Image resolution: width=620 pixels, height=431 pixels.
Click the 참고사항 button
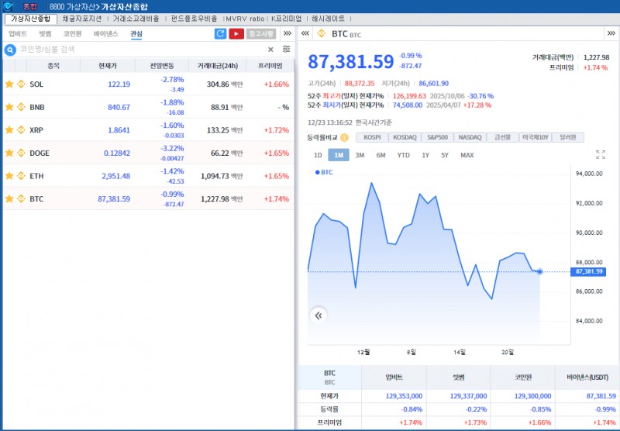coord(260,34)
